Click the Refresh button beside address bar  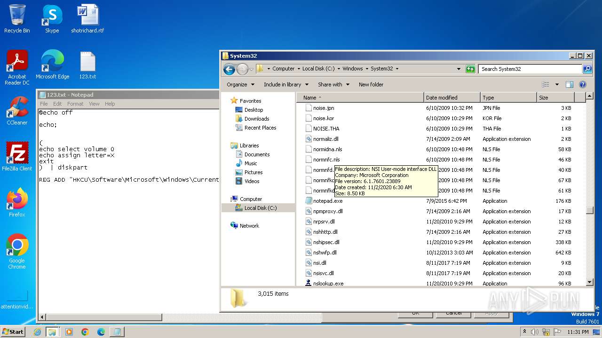tap(470, 69)
